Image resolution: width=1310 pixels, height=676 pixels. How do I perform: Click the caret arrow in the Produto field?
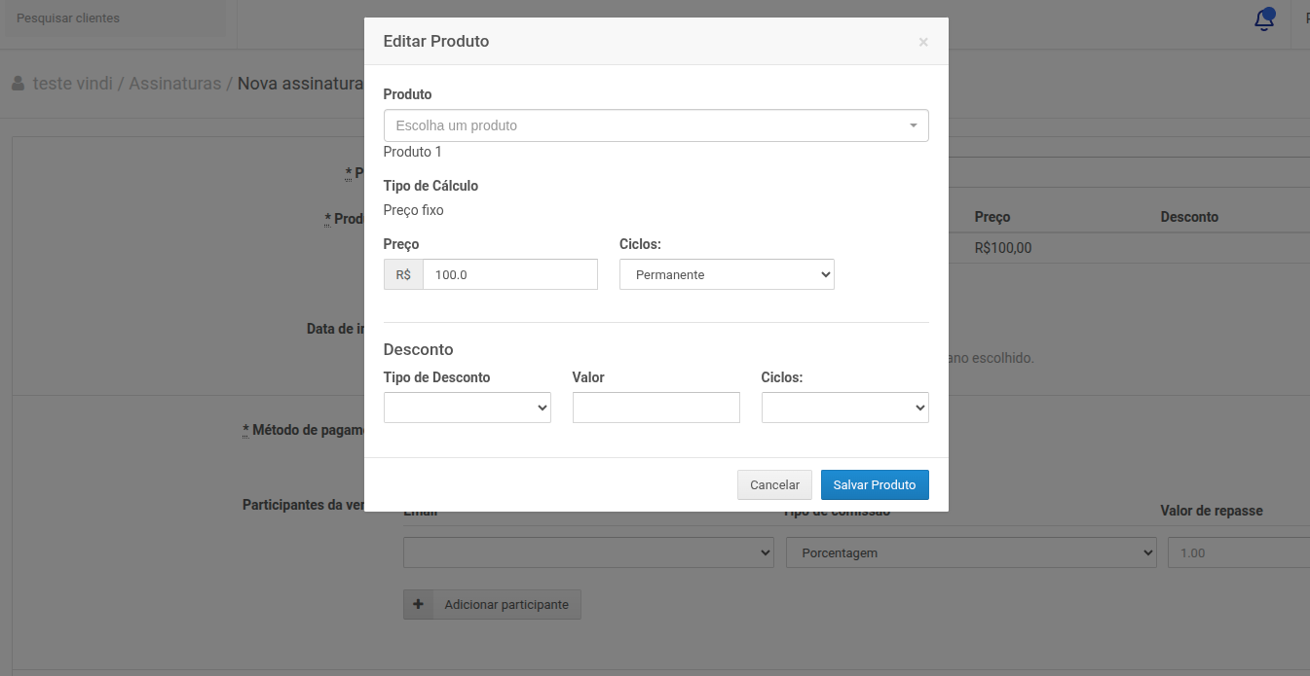(913, 125)
